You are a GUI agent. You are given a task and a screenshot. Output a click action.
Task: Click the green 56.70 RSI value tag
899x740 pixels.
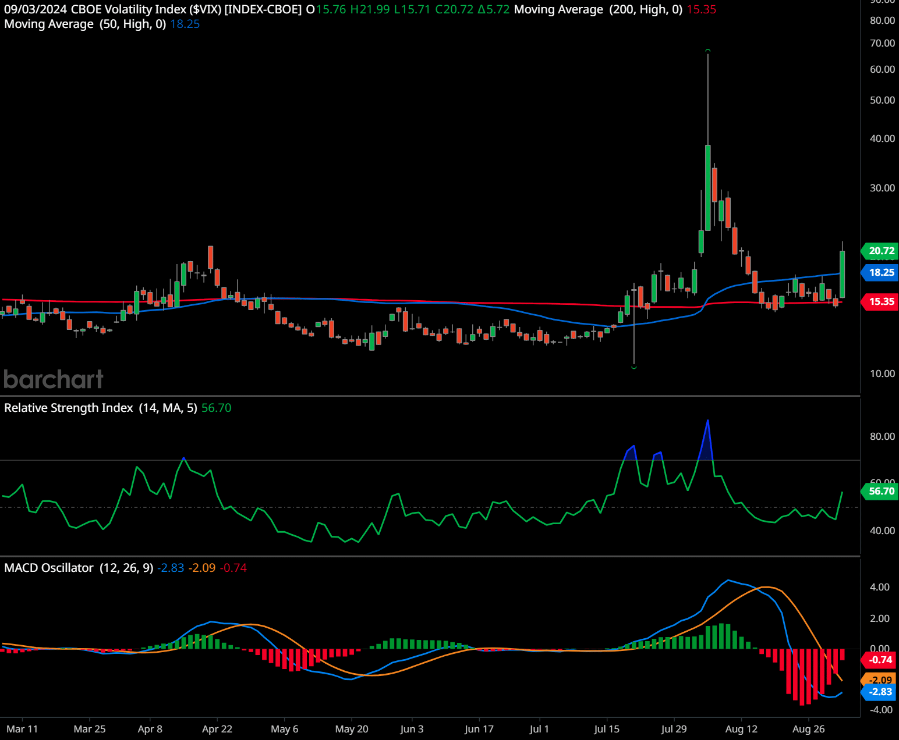click(880, 491)
